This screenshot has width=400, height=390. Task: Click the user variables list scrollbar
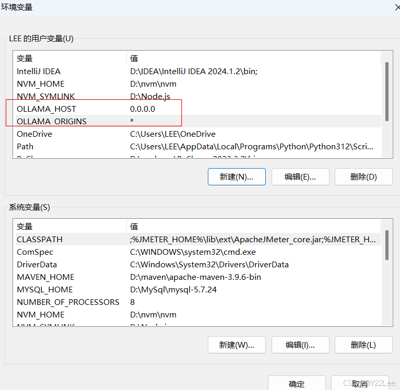click(x=386, y=91)
